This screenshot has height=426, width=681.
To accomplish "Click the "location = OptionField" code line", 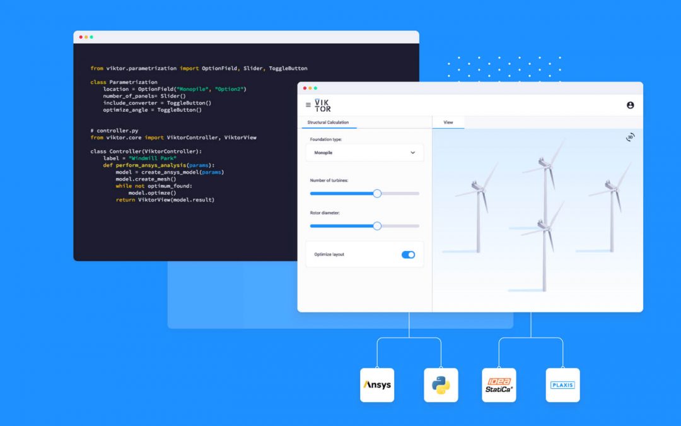I will (x=175, y=89).
